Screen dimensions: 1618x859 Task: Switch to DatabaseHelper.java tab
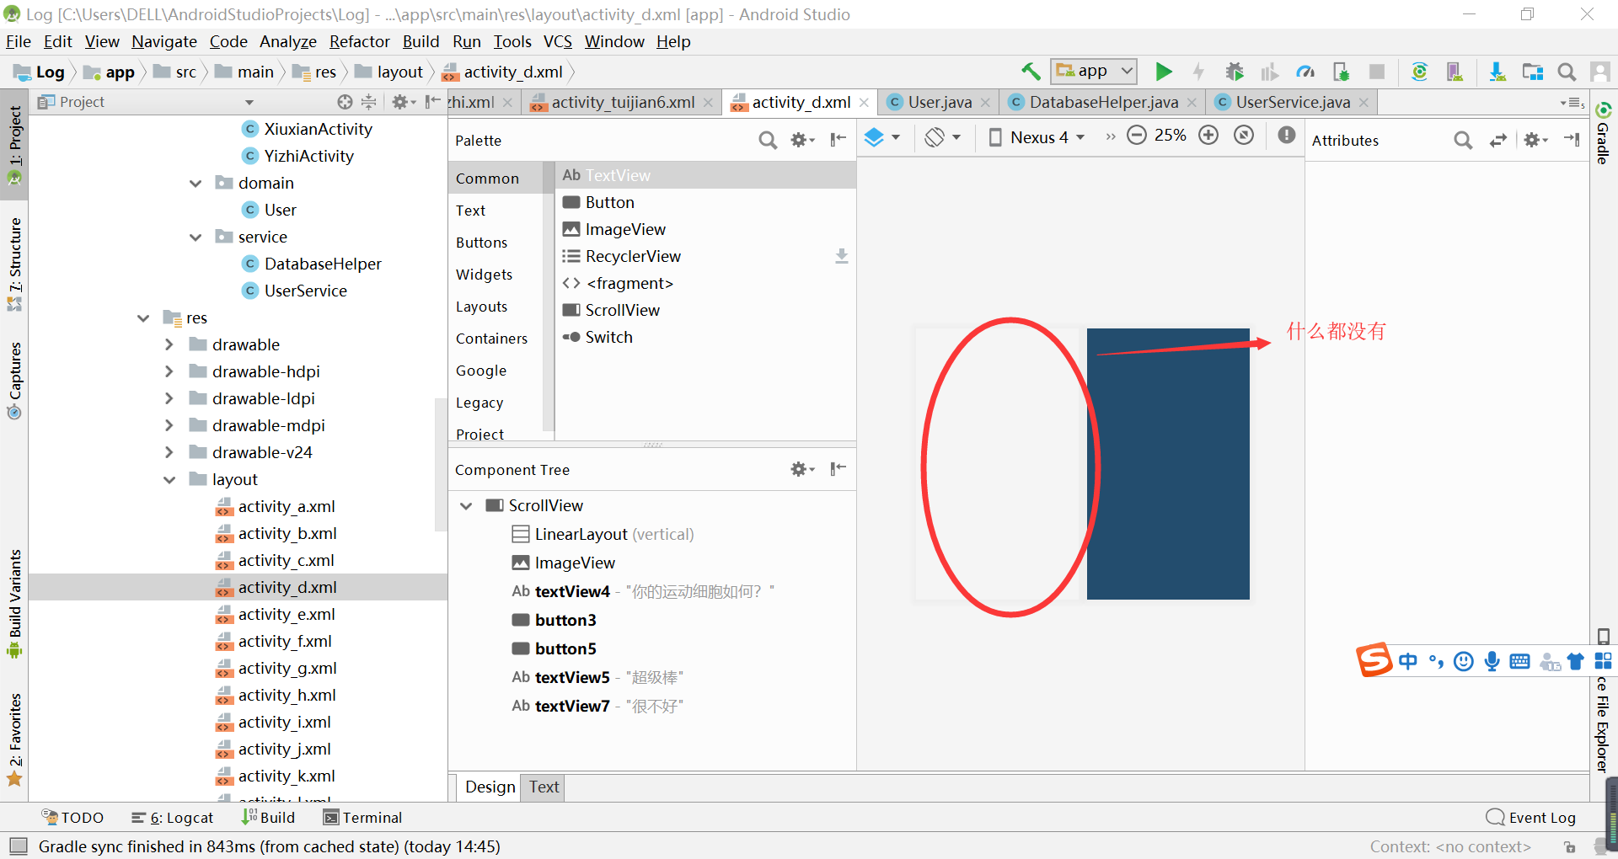tap(1104, 102)
